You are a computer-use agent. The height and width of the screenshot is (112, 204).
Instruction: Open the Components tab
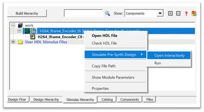129,100
